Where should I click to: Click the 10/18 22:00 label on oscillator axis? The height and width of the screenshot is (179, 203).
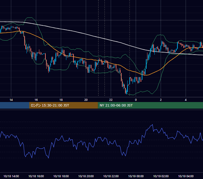click(x=111, y=176)
